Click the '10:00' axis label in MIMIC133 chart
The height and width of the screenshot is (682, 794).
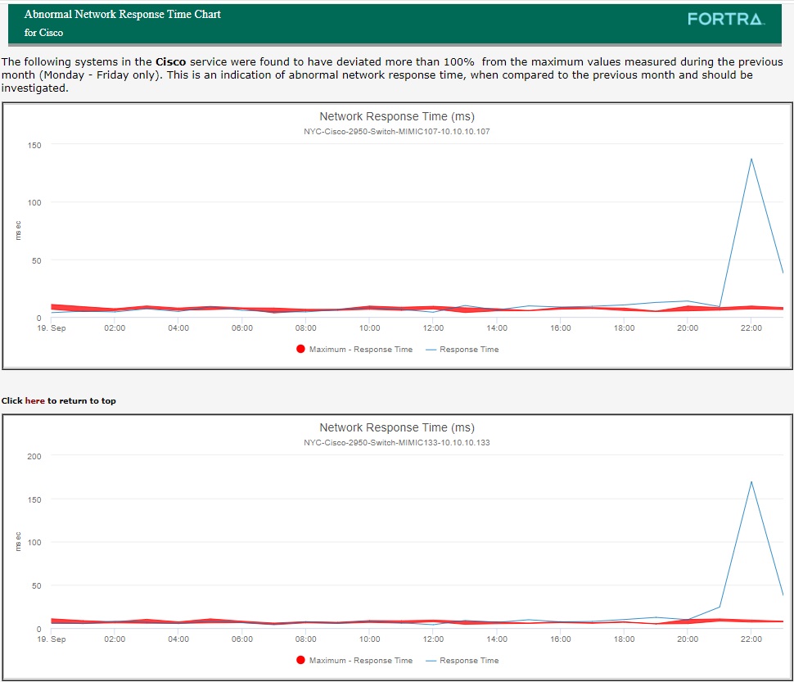click(x=370, y=639)
